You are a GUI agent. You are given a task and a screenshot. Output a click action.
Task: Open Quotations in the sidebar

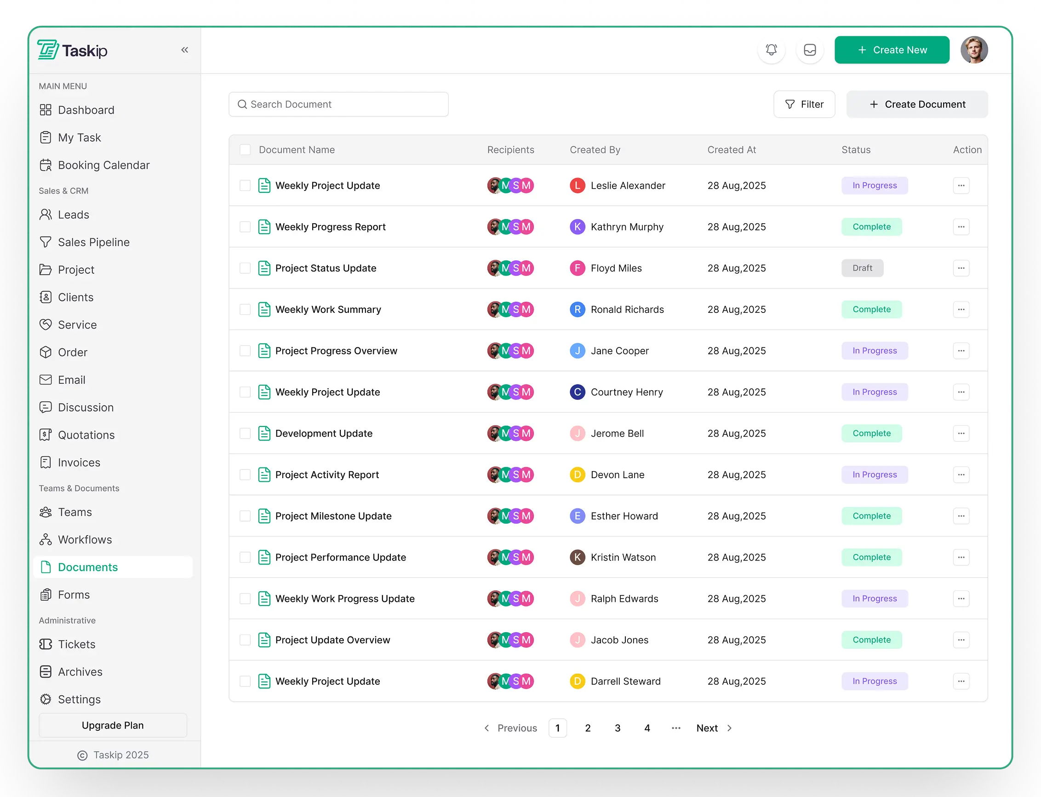pyautogui.click(x=86, y=435)
